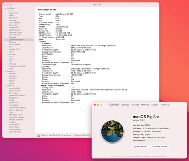
Task: Open NVMExpress entry
Action: pos(15,44)
